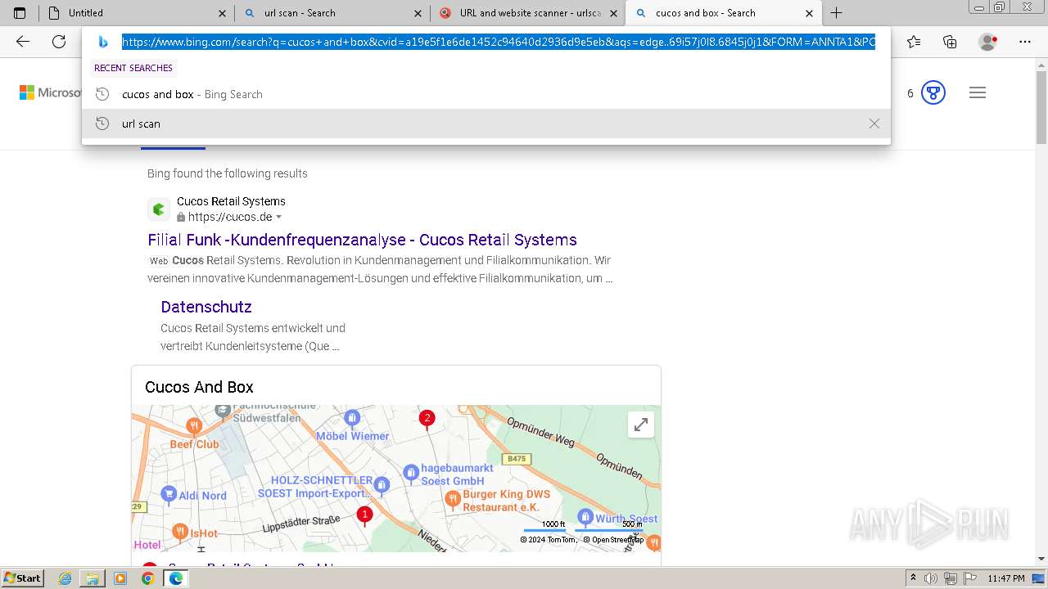
Task: Open a new tab with plus icon
Action: pos(836,13)
